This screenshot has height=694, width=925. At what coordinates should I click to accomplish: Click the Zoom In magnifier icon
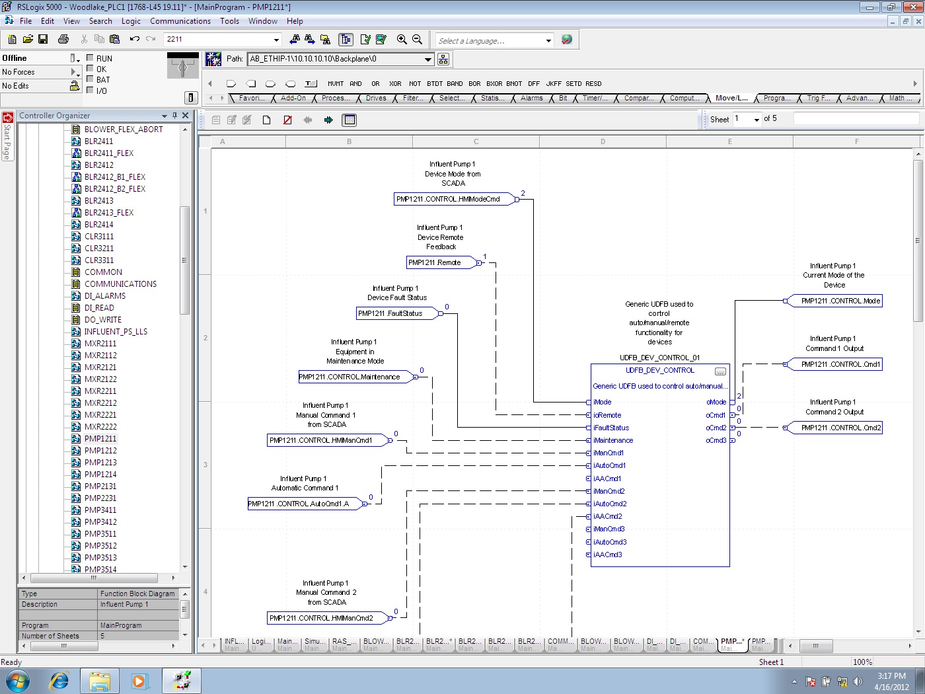tap(402, 40)
